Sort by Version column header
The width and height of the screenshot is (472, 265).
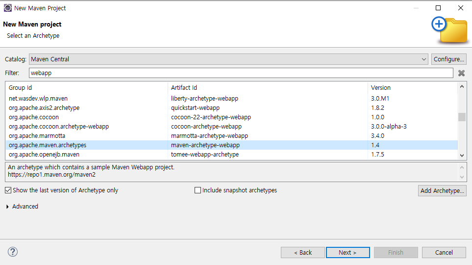click(412, 88)
